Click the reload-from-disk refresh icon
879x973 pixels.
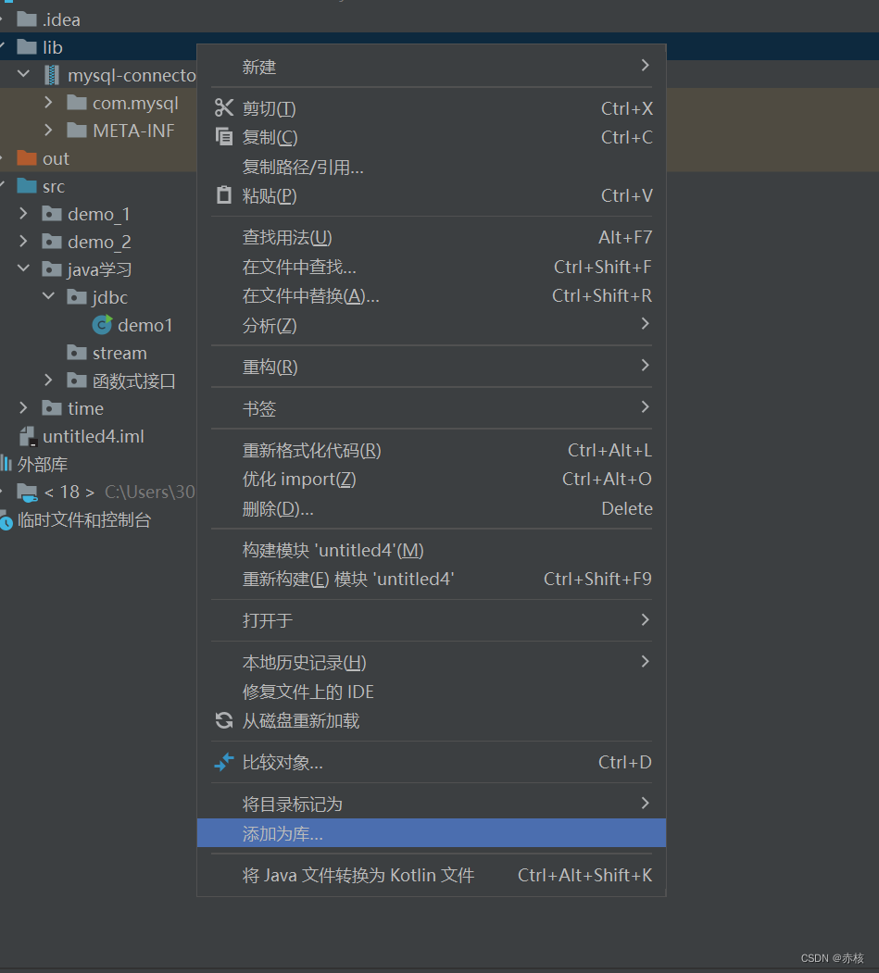pyautogui.click(x=224, y=720)
